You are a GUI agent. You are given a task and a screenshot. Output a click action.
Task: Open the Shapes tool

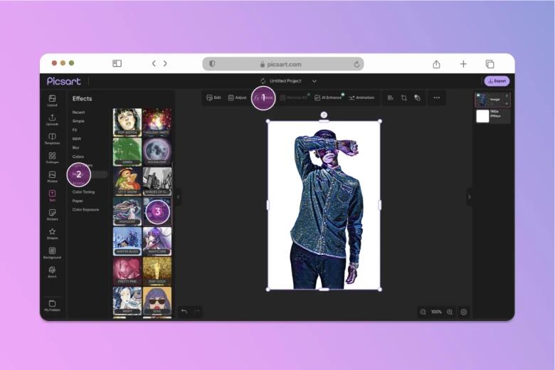[52, 233]
